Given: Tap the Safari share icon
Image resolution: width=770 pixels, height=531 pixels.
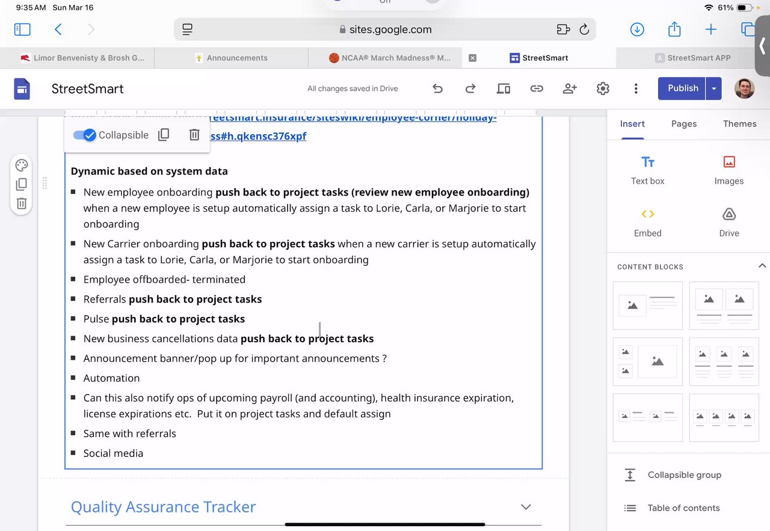Looking at the screenshot, I should coord(674,29).
